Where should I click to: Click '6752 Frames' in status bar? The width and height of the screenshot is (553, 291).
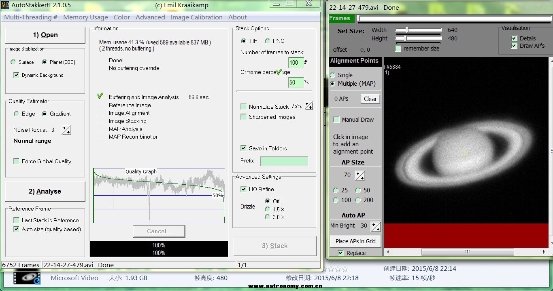[21, 265]
